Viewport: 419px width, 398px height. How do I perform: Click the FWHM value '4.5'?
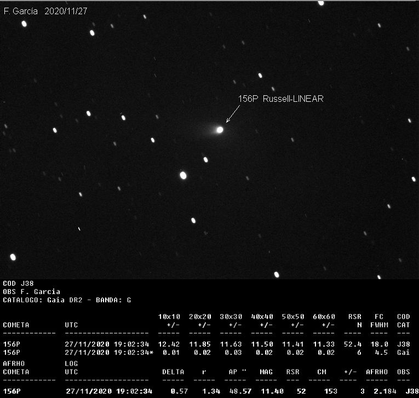(x=381, y=353)
